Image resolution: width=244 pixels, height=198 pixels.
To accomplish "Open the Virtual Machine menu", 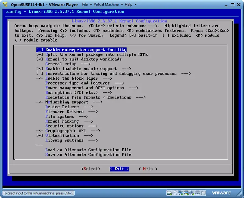I will (x=108, y=5).
